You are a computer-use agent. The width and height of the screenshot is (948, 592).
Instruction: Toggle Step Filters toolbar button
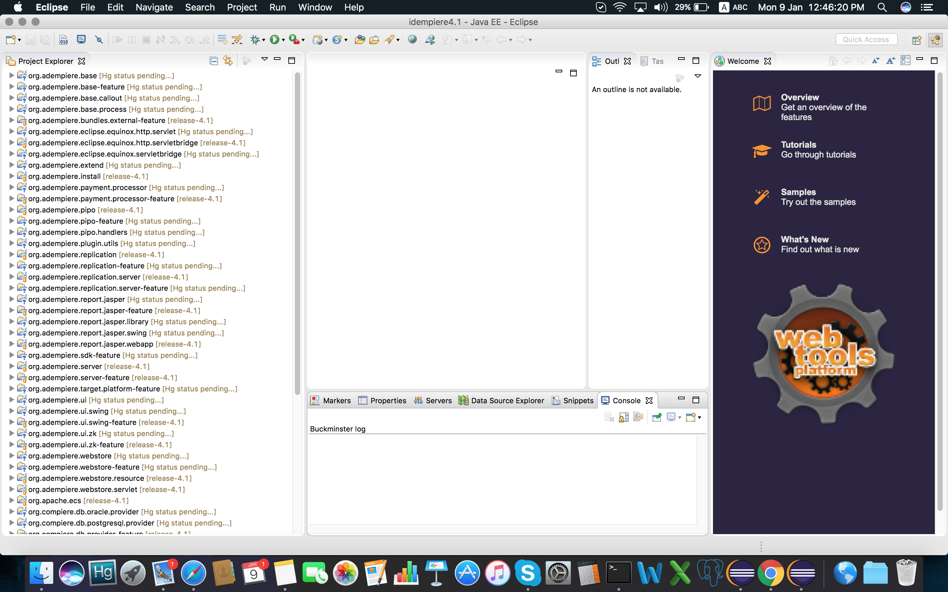click(x=237, y=39)
